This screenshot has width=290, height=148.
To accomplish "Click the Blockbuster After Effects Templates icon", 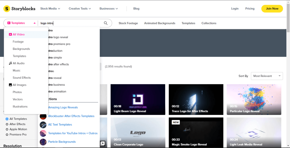I will pos(43,116).
